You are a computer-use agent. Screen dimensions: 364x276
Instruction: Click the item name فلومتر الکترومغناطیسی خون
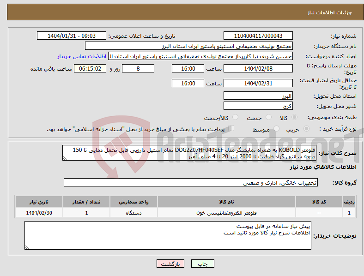pyautogui.click(x=226, y=213)
